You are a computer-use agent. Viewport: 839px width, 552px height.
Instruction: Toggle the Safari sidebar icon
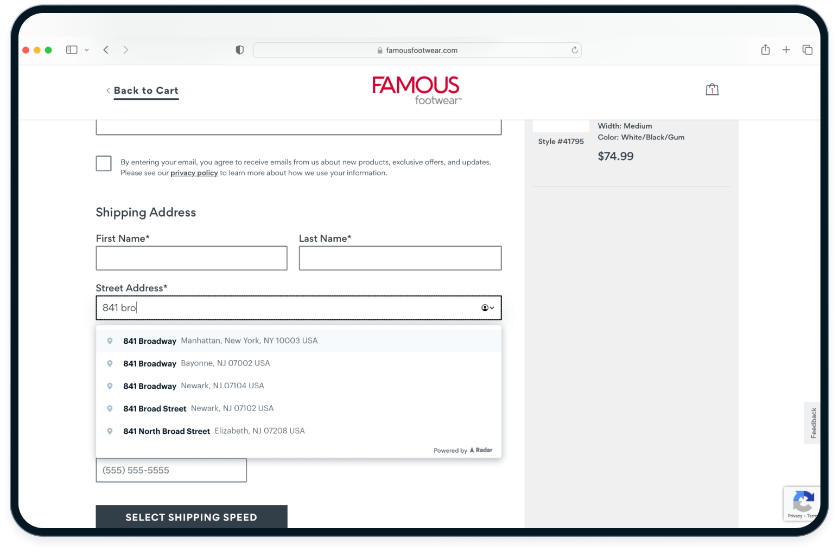pyautogui.click(x=71, y=49)
